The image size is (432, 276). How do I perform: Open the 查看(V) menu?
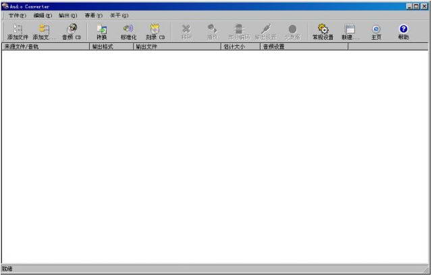[x=94, y=15]
